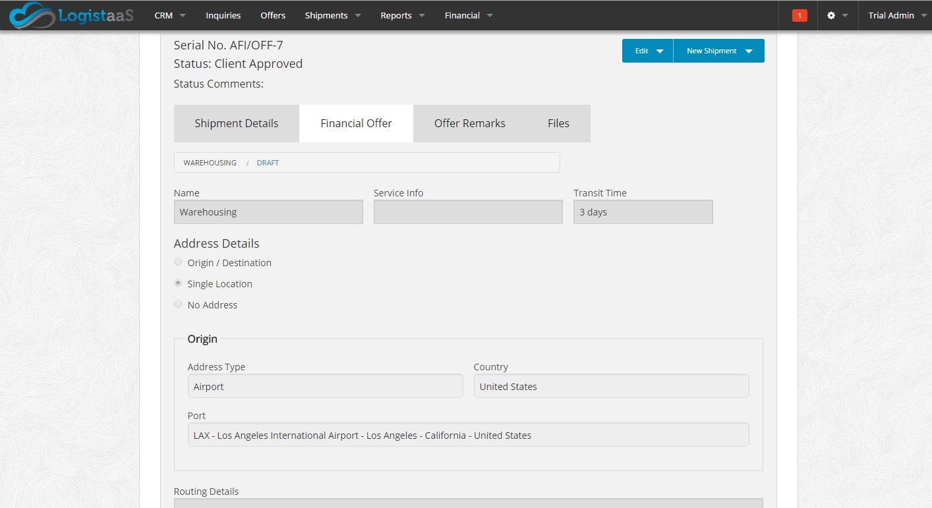Viewport: 932px width, 508px height.
Task: Click the Port input field
Action: (x=468, y=435)
